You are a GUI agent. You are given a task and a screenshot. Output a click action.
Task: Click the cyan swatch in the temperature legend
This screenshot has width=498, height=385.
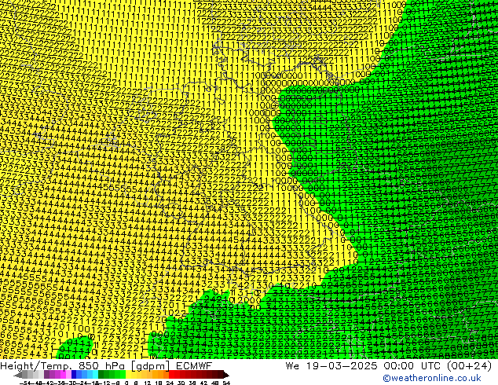[x=95, y=374]
